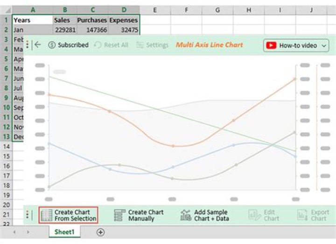Click the next sheet scroll arrow

(x=28, y=232)
